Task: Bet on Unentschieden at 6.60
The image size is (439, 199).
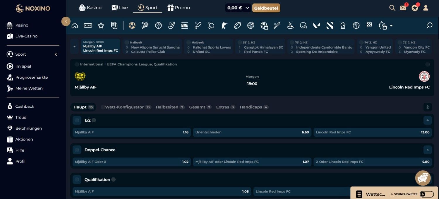Action: click(252, 132)
